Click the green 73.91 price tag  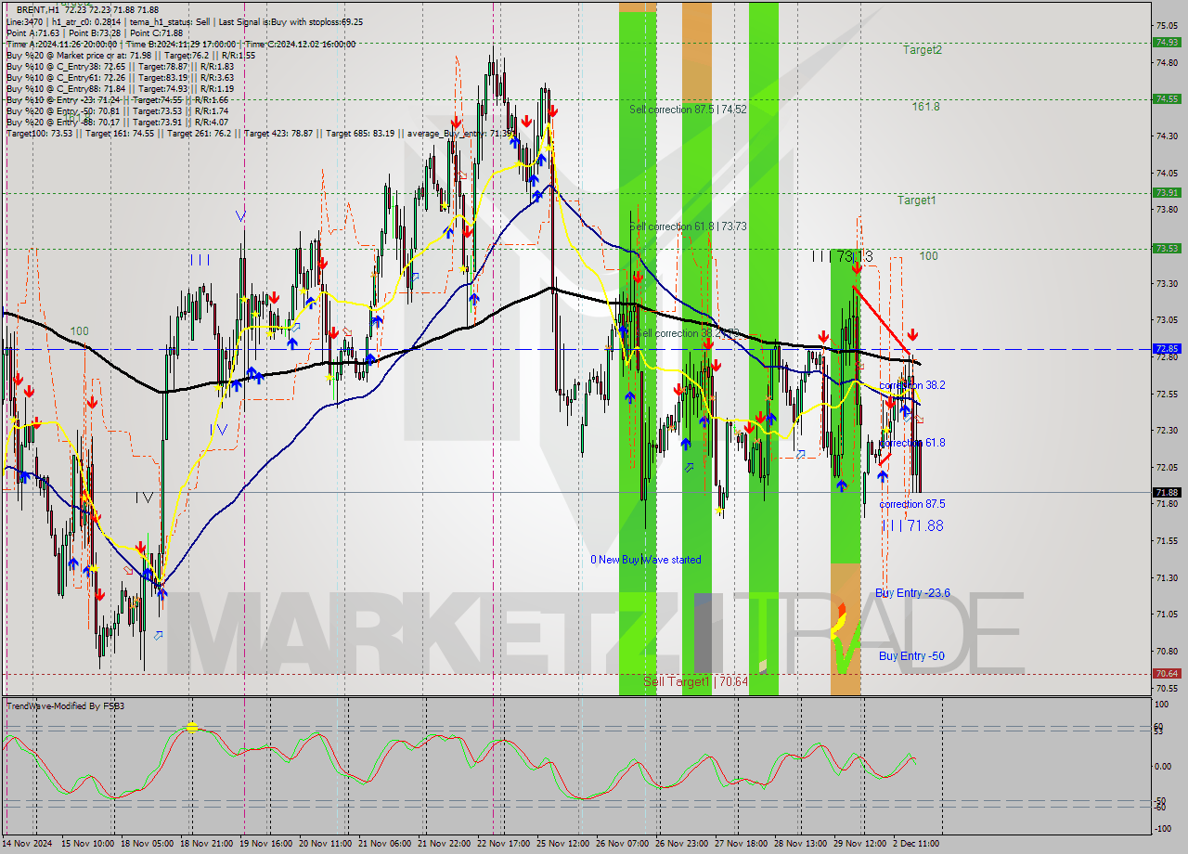(x=1167, y=192)
